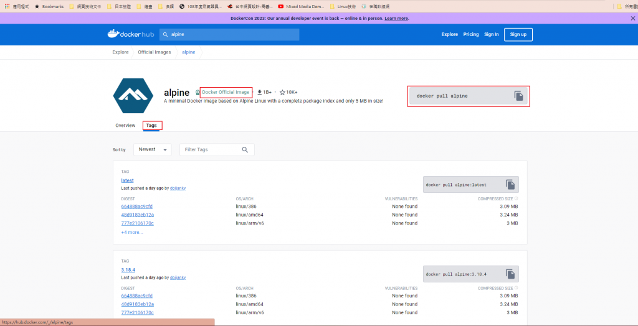
Task: Click the Explore breadcrumb
Action: (x=120, y=52)
